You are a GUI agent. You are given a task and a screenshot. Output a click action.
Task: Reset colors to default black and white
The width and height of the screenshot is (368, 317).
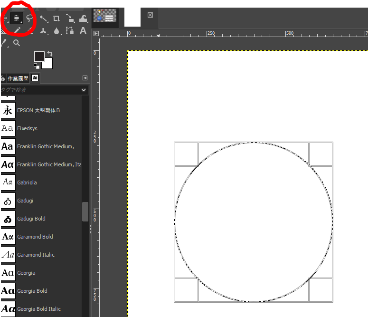click(36, 66)
